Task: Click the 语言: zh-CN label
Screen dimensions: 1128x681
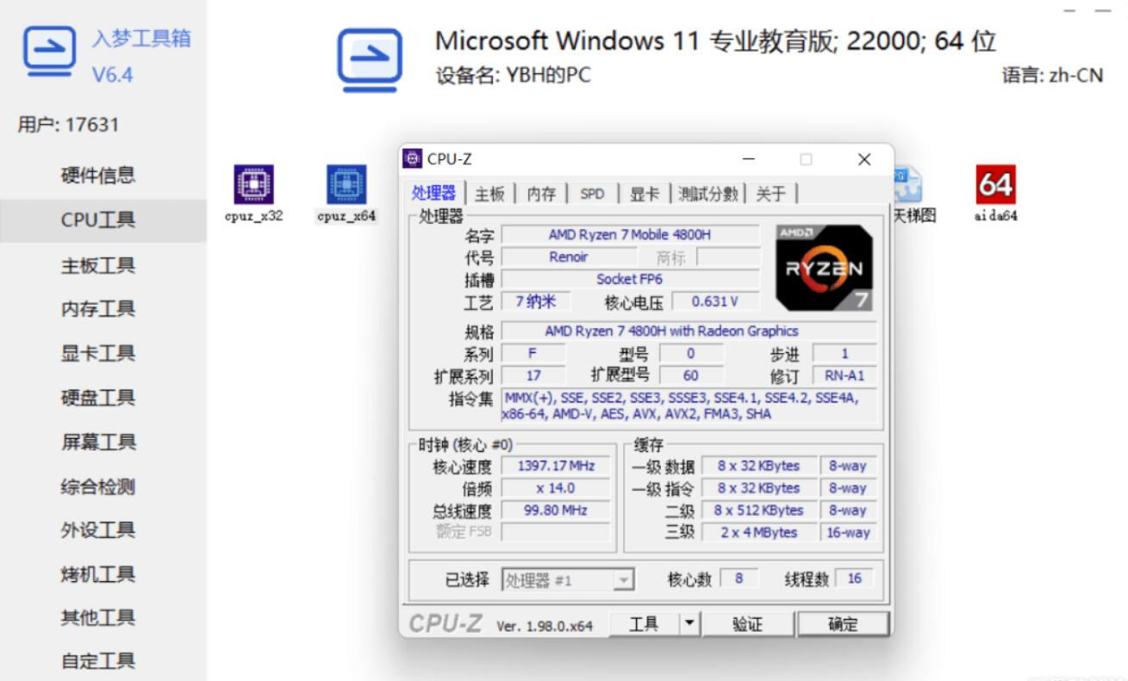Action: [1052, 76]
